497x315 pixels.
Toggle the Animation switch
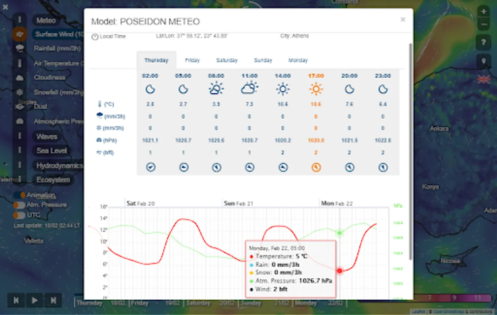coord(19,195)
